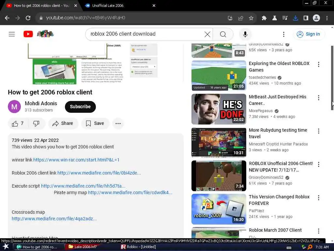
Task: Open options for Exploring the Oldest ROBLOX Games
Action: [x=318, y=64]
